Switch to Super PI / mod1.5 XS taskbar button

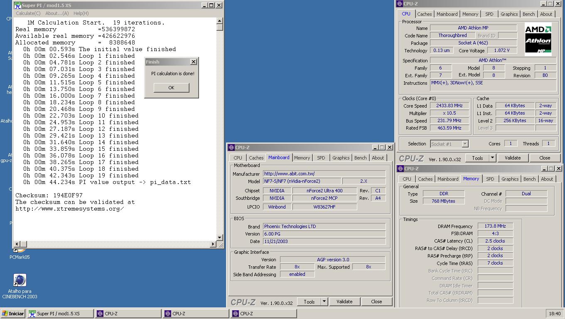click(61, 314)
